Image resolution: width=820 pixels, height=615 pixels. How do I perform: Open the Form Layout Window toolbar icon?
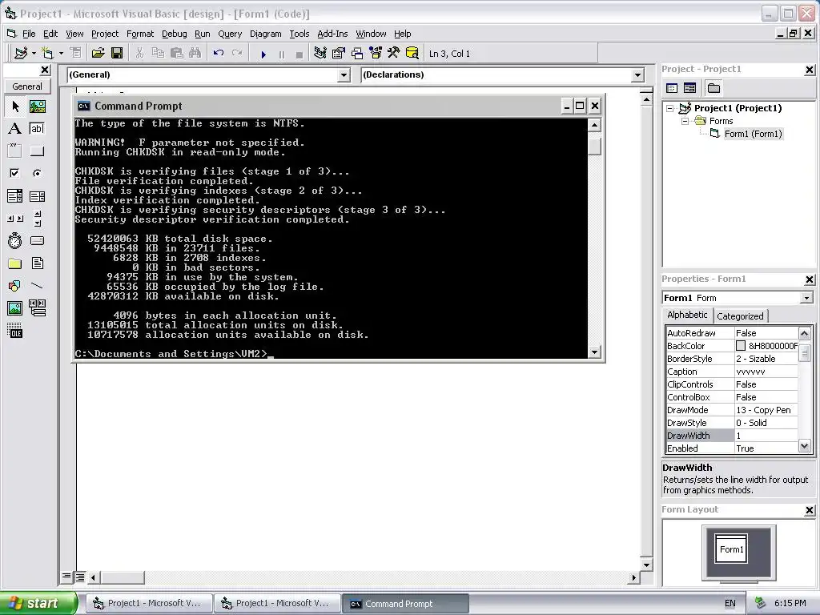pos(357,53)
